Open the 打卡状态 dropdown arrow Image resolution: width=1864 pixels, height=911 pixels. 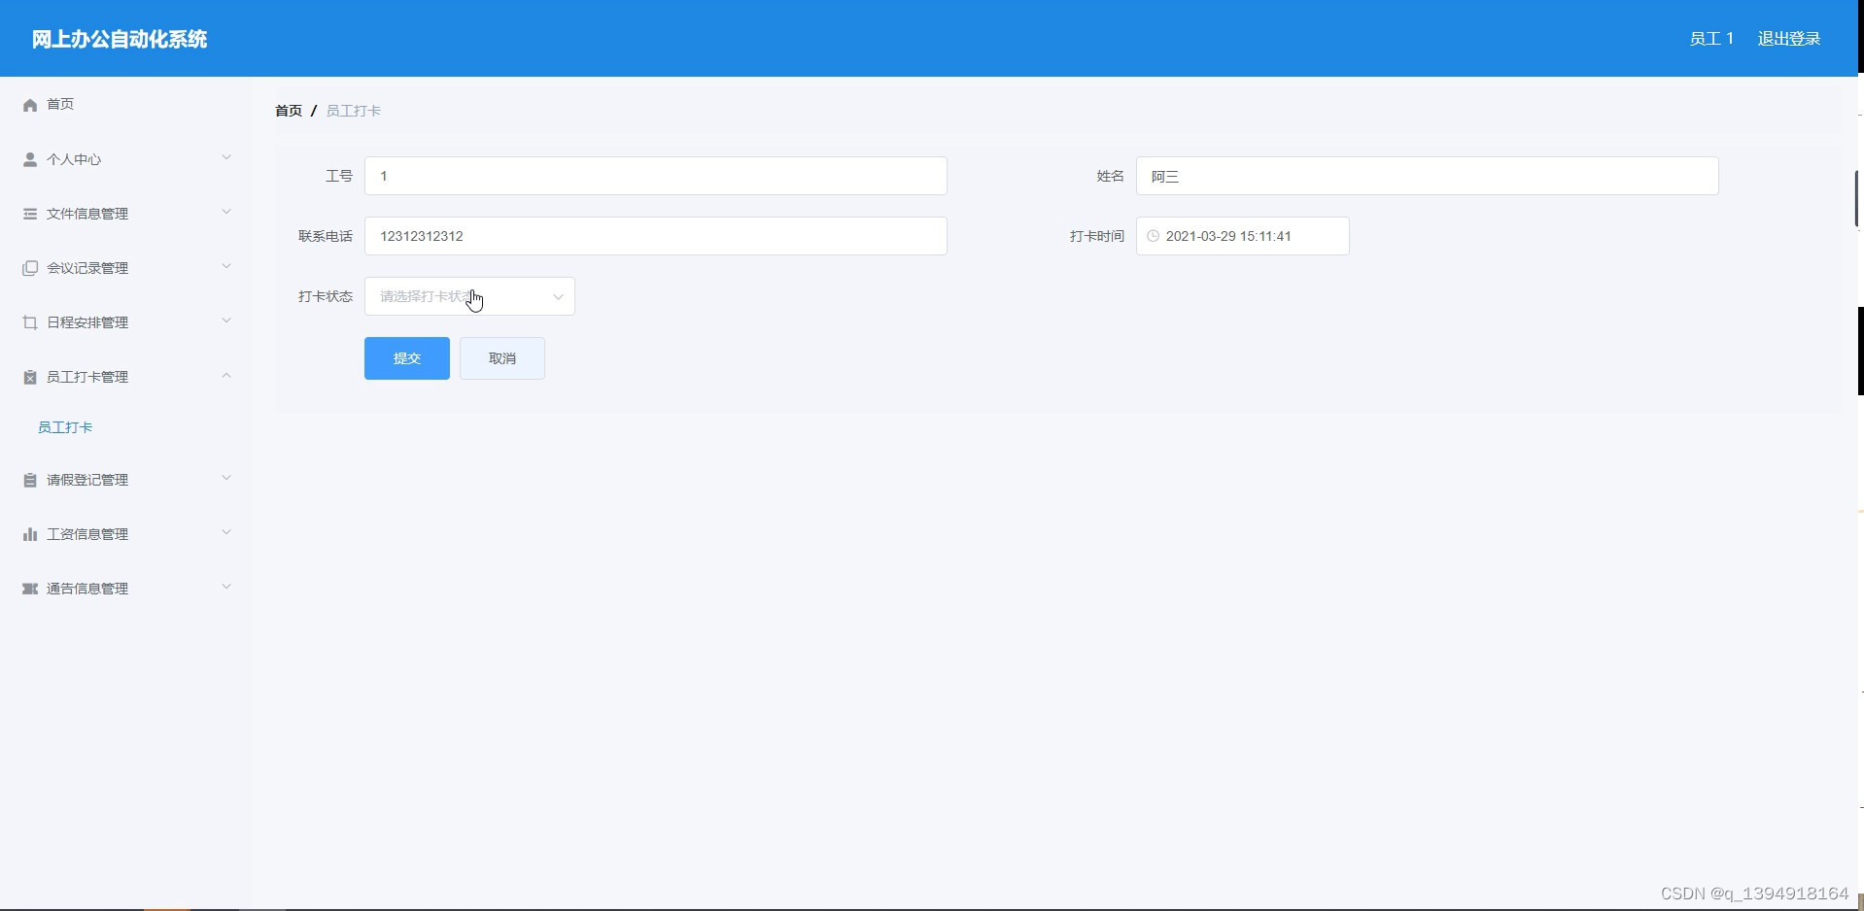(558, 297)
